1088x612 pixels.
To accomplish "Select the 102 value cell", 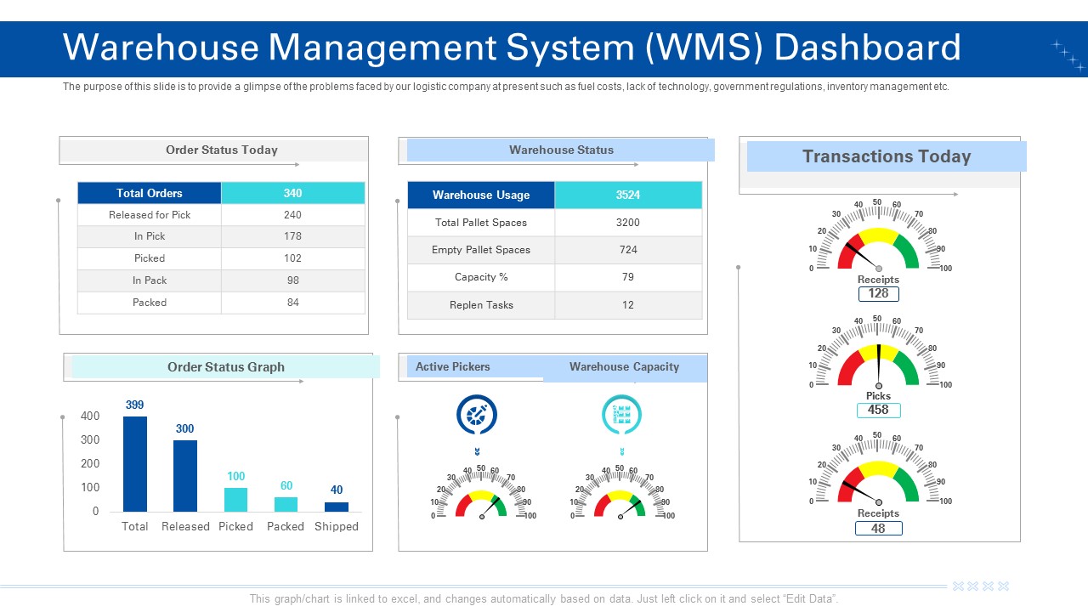I will [293, 258].
